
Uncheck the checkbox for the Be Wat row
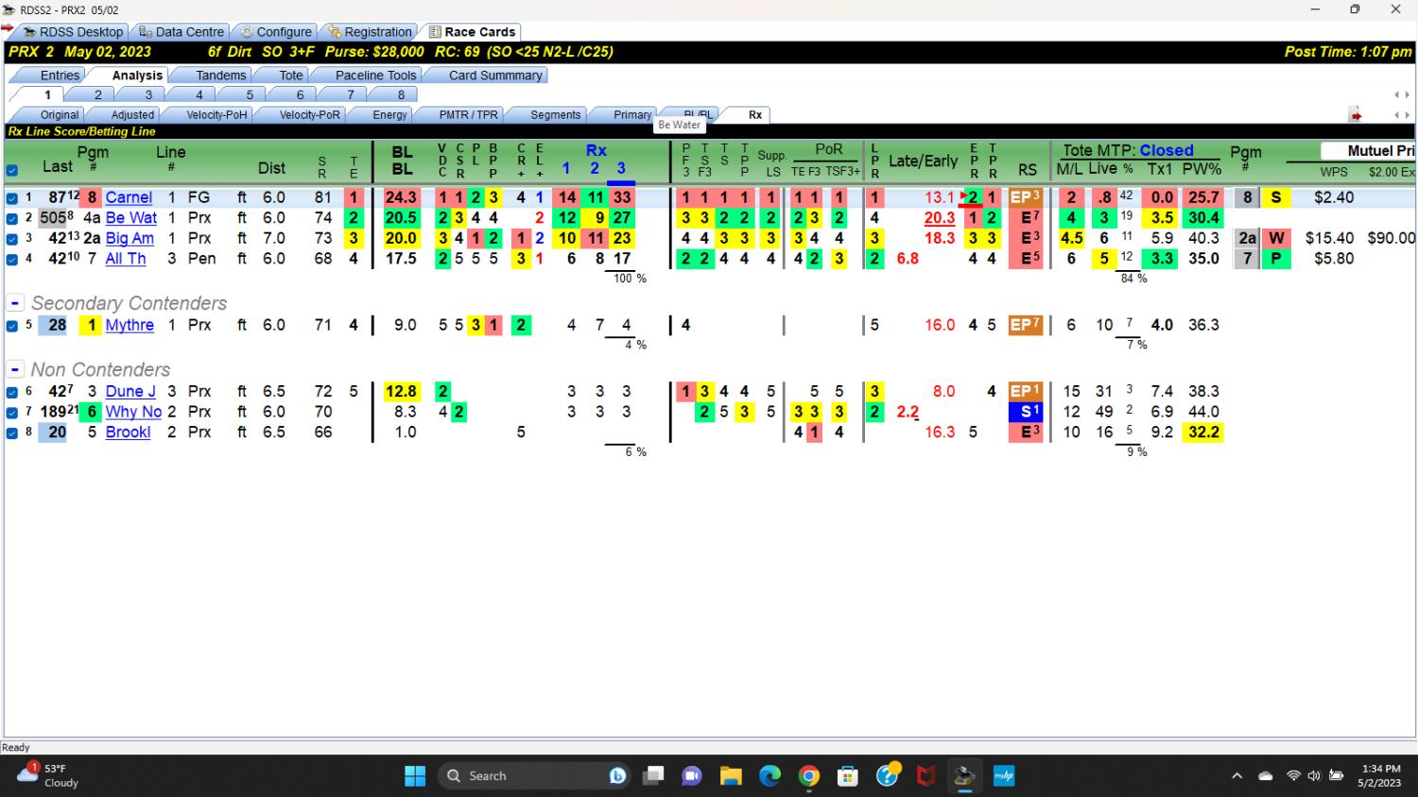click(12, 218)
